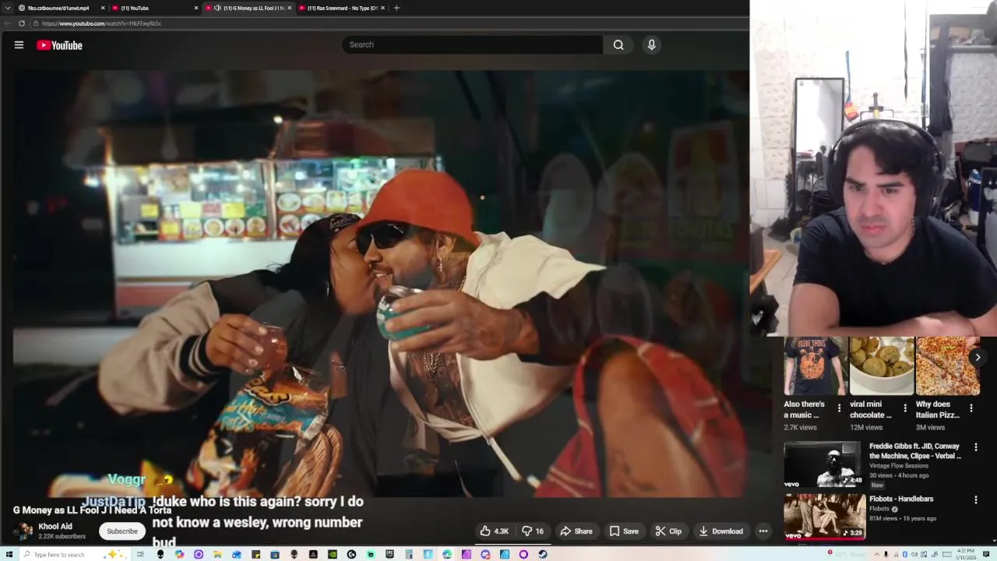The height and width of the screenshot is (561, 997).
Task: Open File Explorer folder taskbar icon
Action: 217,554
